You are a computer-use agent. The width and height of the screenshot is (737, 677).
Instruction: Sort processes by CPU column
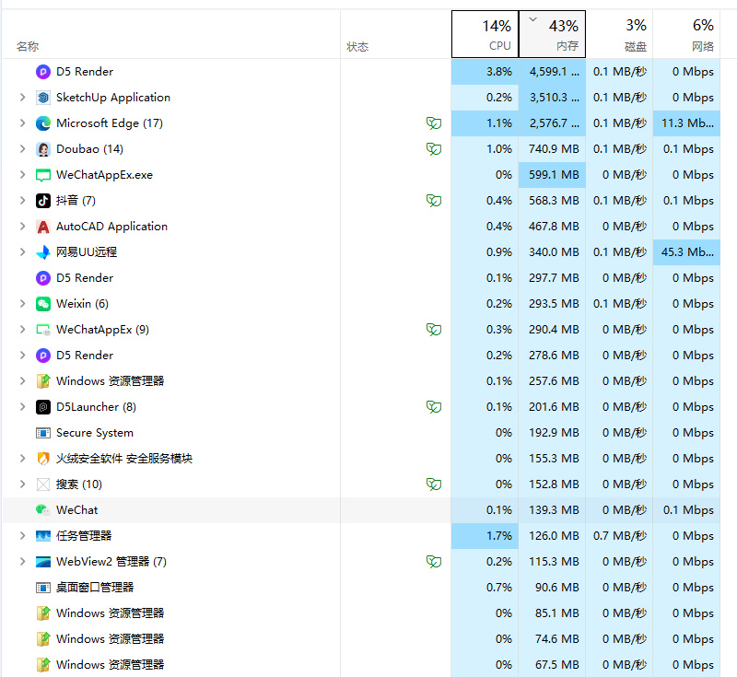click(485, 34)
